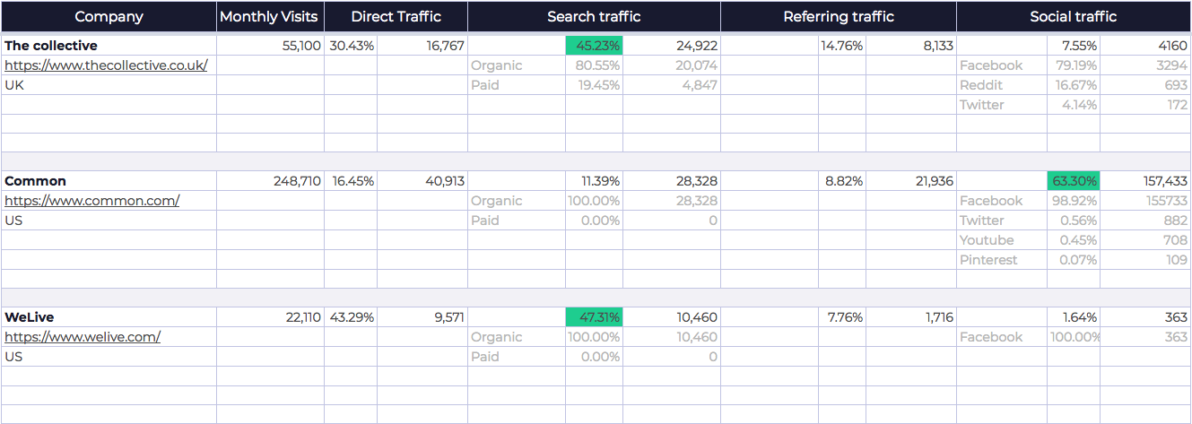The image size is (1192, 424).
Task: Select the 30.43% direct traffic cell
Action: pyautogui.click(x=351, y=46)
